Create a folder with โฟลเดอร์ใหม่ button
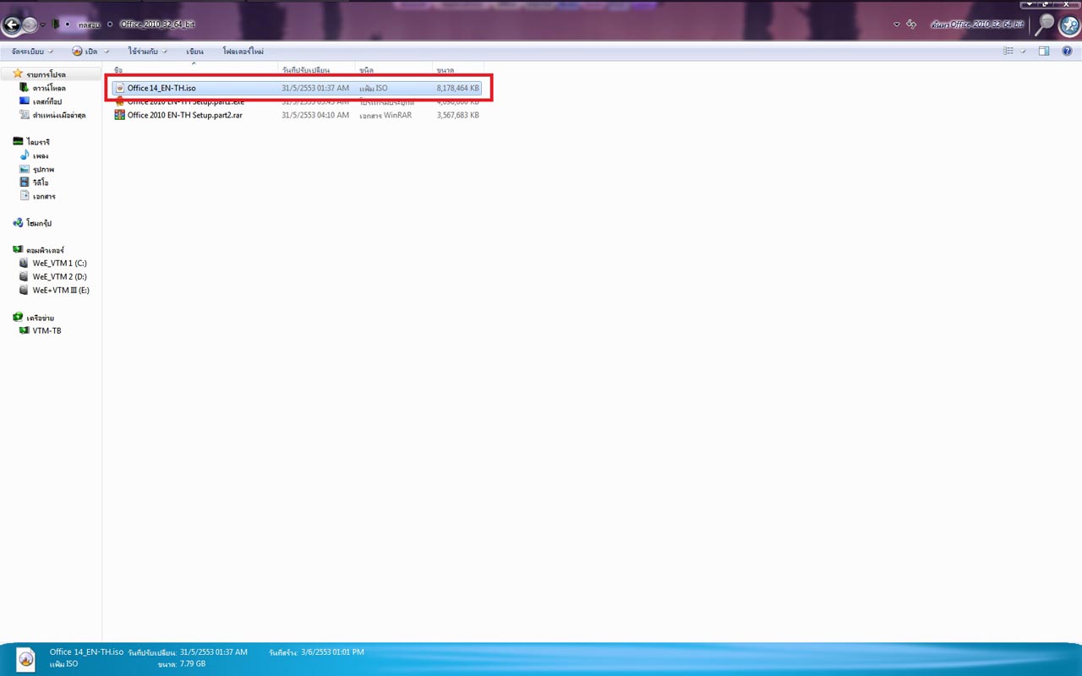The image size is (1082, 676). 243,52
